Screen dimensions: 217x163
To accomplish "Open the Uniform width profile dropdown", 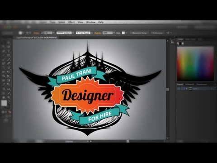I will [73, 33].
